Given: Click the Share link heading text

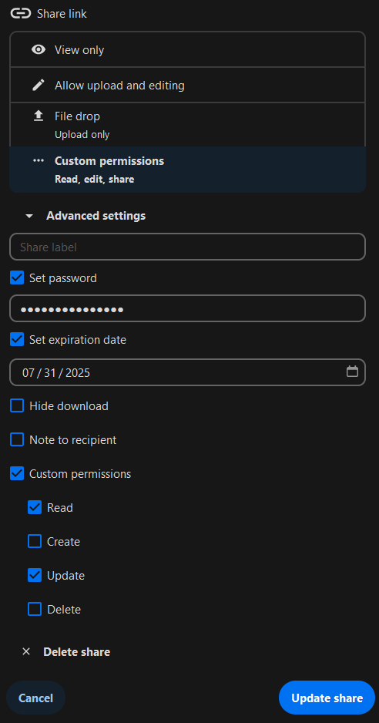Looking at the screenshot, I should coord(62,14).
